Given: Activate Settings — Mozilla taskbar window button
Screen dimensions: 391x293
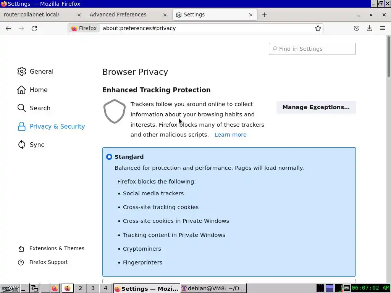Looking at the screenshot, I should pyautogui.click(x=147, y=288).
